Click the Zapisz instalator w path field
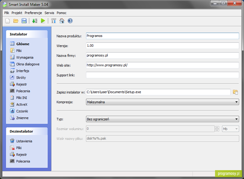244x179 pixels. coord(158,92)
